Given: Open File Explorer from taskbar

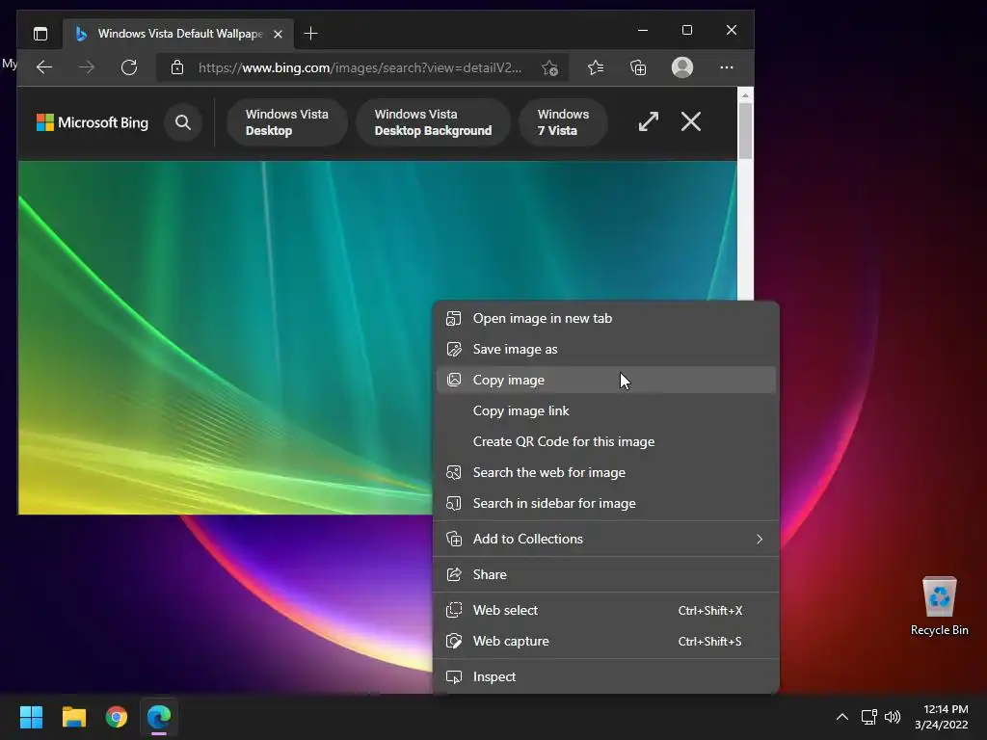Looking at the screenshot, I should pyautogui.click(x=73, y=717).
